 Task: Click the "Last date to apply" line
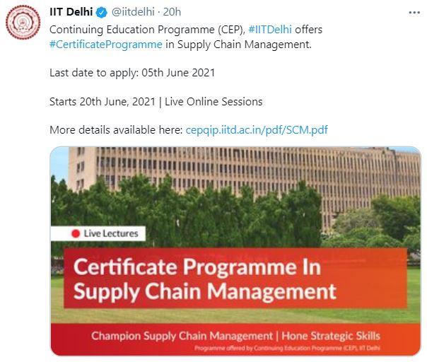[x=132, y=73]
